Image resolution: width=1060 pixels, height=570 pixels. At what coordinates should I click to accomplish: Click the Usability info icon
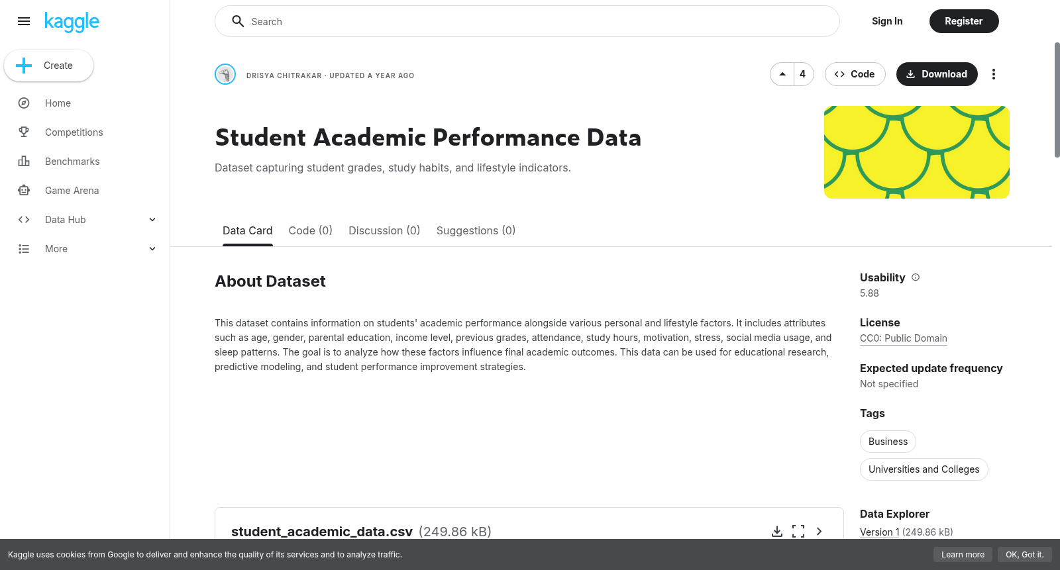[x=916, y=277]
